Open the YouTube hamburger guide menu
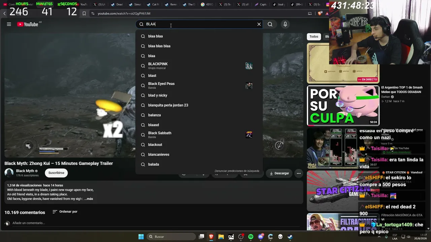The width and height of the screenshot is (431, 242). (x=9, y=24)
